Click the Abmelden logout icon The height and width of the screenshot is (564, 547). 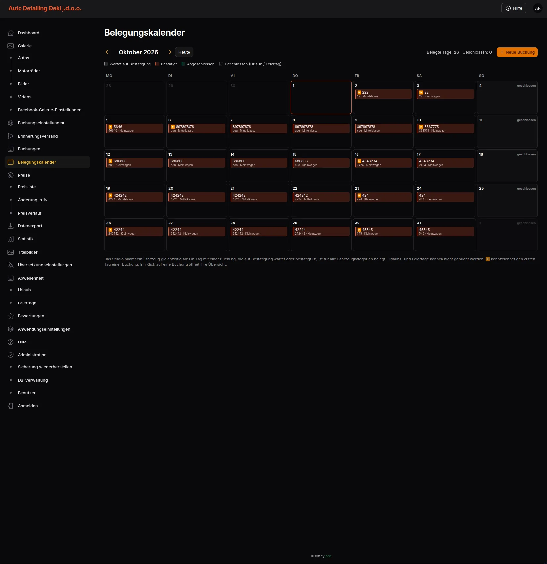(x=11, y=406)
